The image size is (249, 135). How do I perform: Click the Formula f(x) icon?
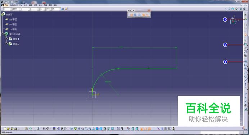point(44,129)
